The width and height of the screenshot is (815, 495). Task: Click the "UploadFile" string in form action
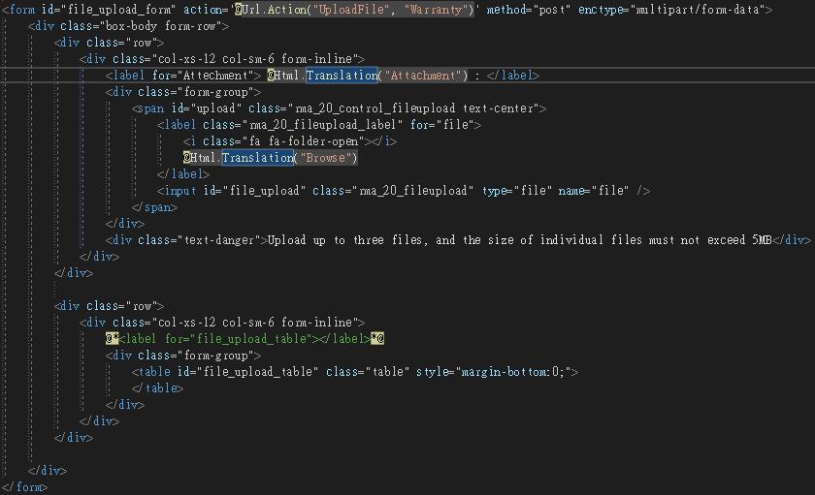(351, 10)
